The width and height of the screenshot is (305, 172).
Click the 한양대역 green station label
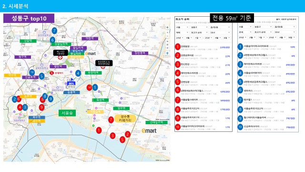[93, 73]
